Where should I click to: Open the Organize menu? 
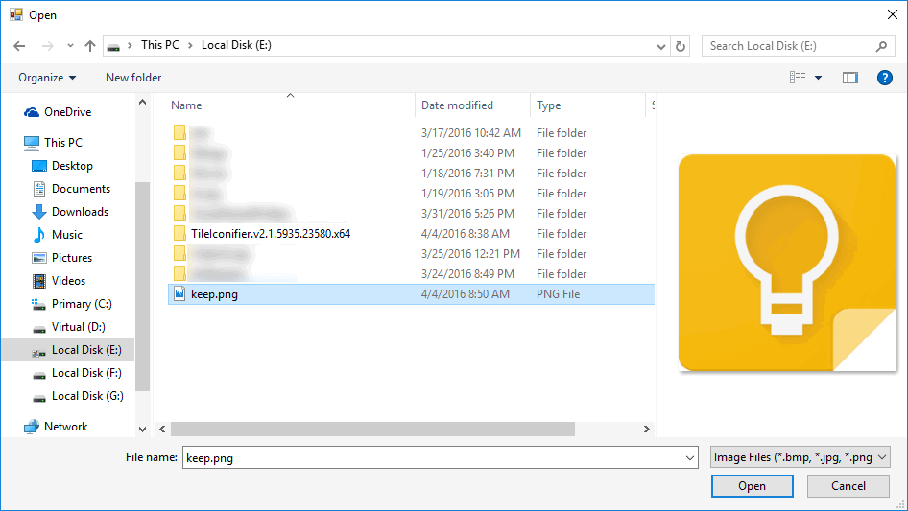coord(47,78)
